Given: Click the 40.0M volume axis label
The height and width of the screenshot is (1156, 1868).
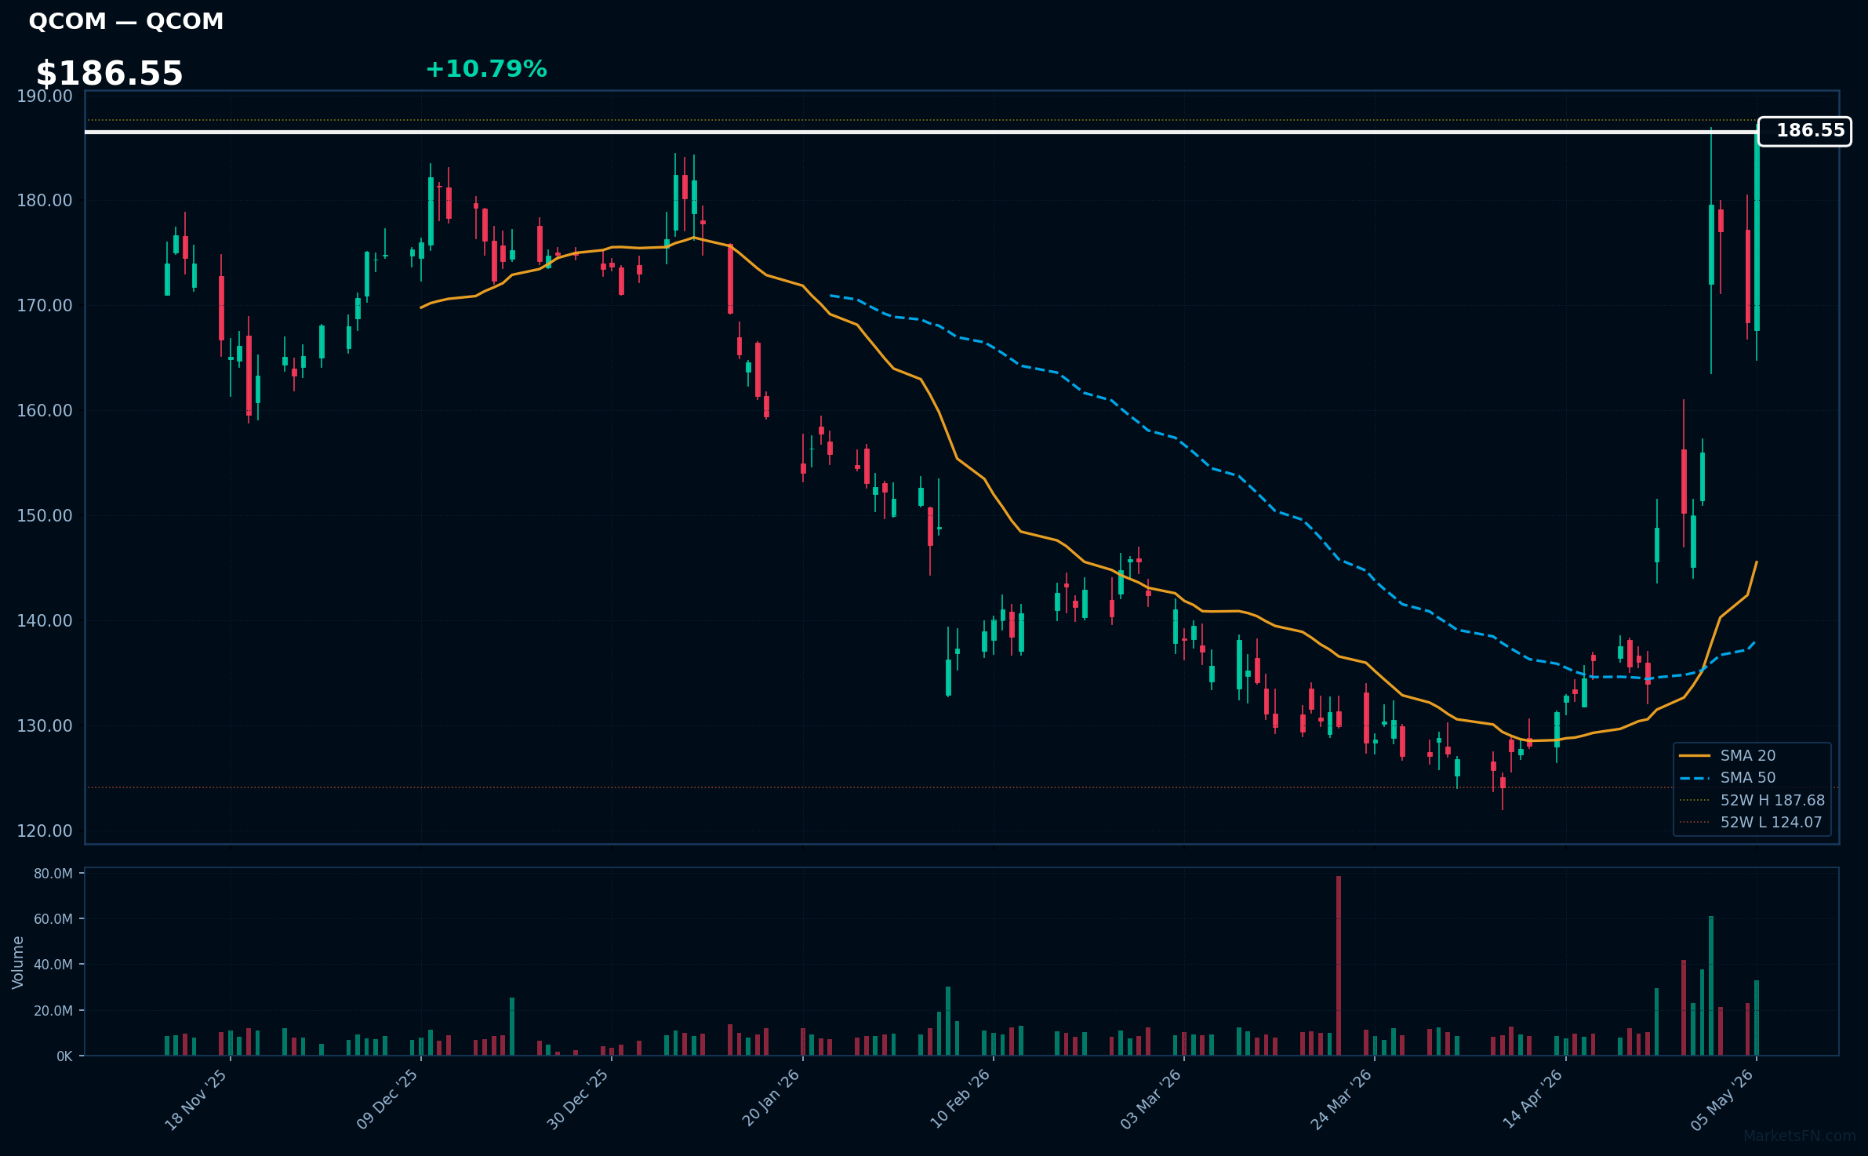Looking at the screenshot, I should point(53,965).
